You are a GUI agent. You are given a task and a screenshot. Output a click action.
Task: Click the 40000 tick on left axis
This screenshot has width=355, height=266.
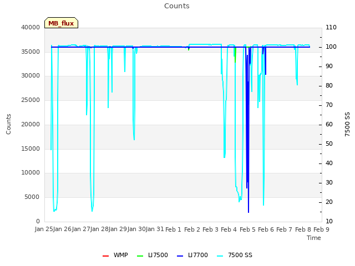coord(31,27)
